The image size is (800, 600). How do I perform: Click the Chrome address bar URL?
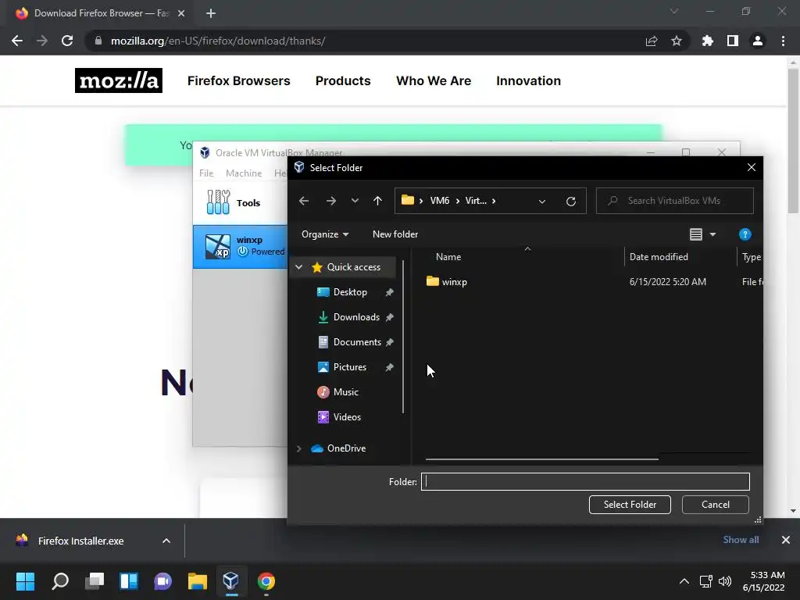click(x=218, y=41)
